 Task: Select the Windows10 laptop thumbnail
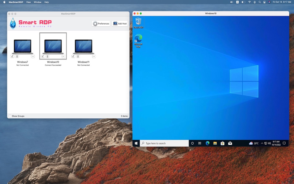53,46
